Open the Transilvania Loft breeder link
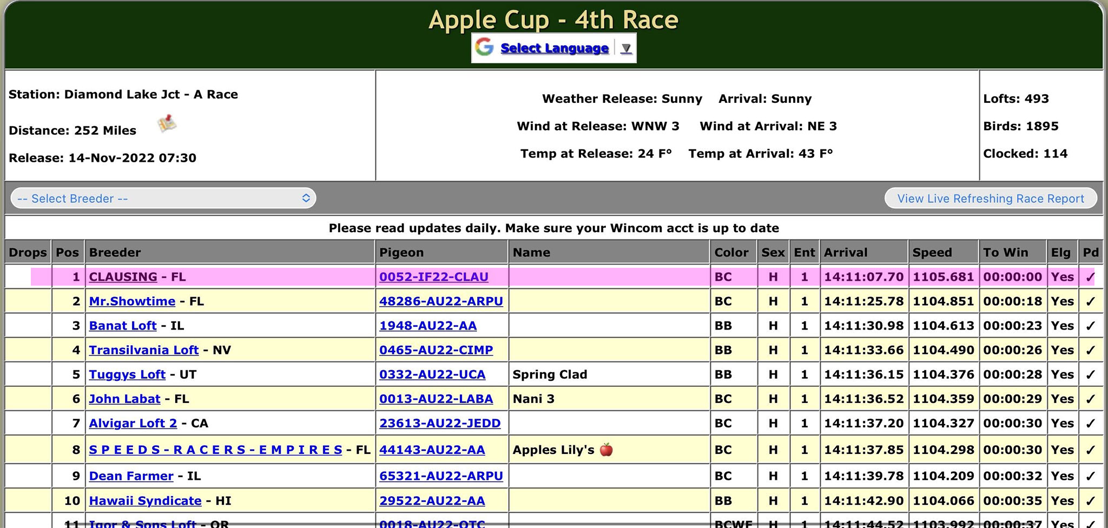The height and width of the screenshot is (528, 1108). pos(144,350)
